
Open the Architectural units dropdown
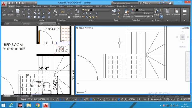pos(157,99)
